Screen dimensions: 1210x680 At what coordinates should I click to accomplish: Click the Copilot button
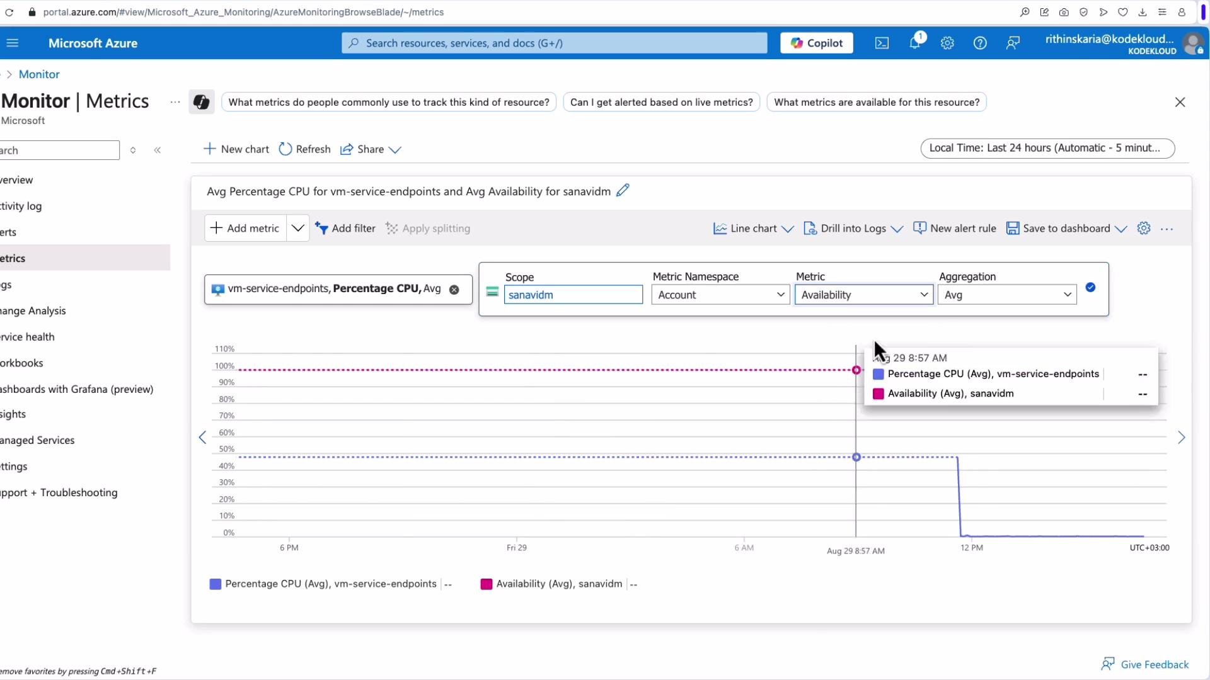point(817,43)
